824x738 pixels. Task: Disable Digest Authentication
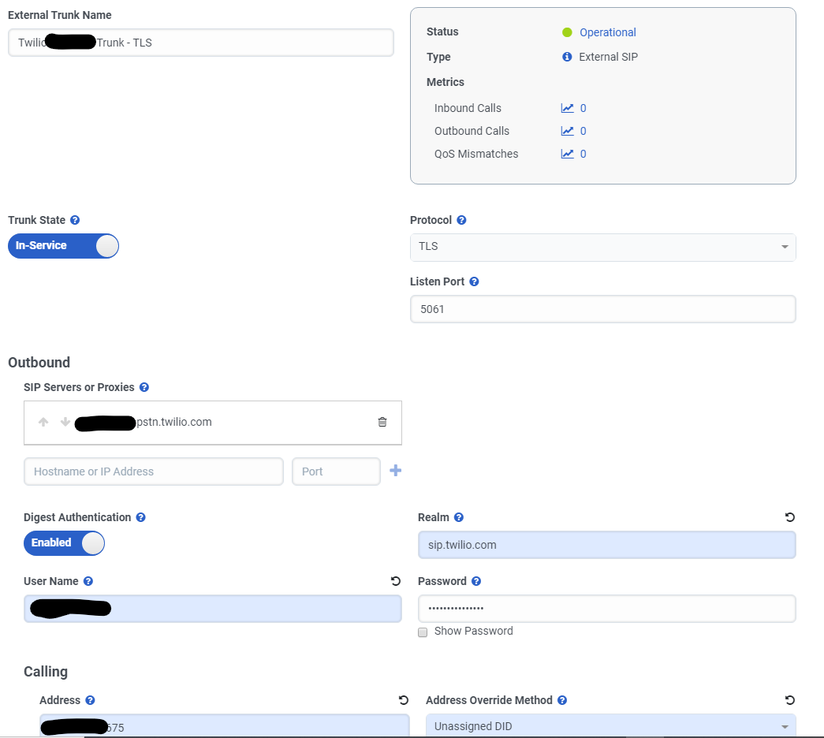pos(64,543)
